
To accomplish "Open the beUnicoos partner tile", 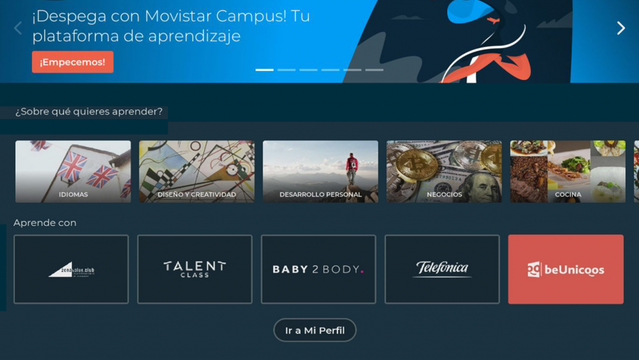I will [565, 269].
